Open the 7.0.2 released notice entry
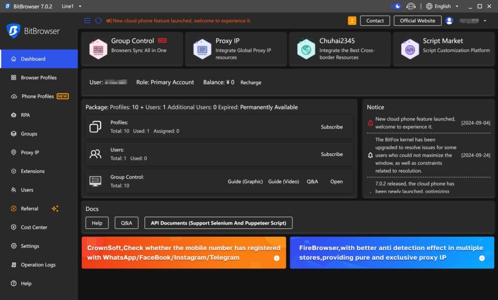 428,187
